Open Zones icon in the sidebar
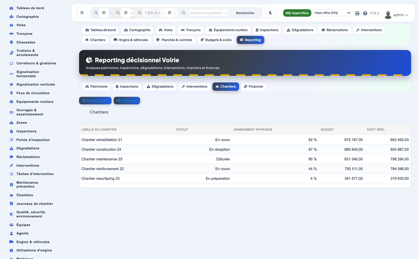The height and width of the screenshot is (259, 419). 12,123
